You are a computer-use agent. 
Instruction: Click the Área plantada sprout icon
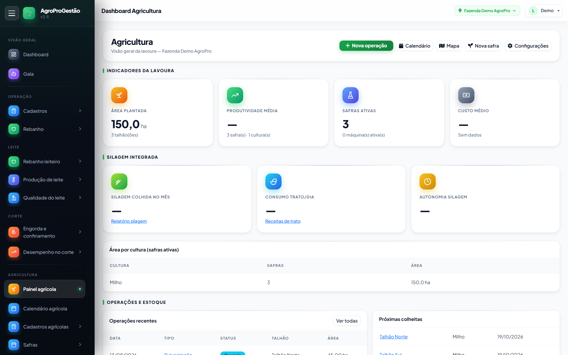click(119, 95)
